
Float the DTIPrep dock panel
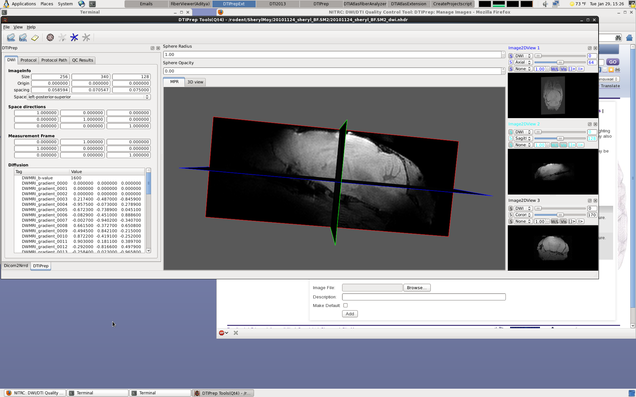[152, 48]
